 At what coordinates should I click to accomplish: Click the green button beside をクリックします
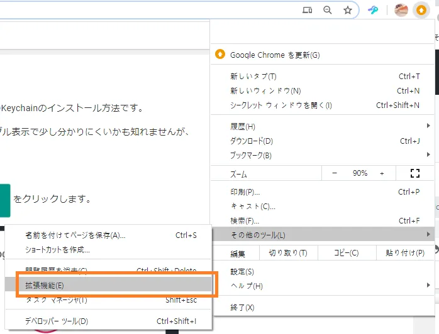click(5, 200)
